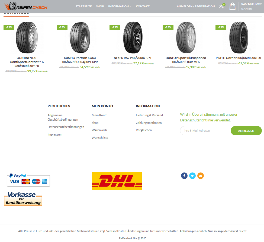
Task: Open the shopping bag cart icon
Action: [232, 6]
